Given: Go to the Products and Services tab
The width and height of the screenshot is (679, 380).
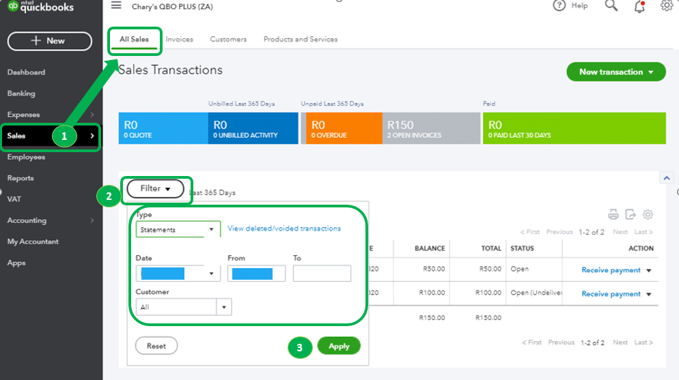Looking at the screenshot, I should point(301,40).
